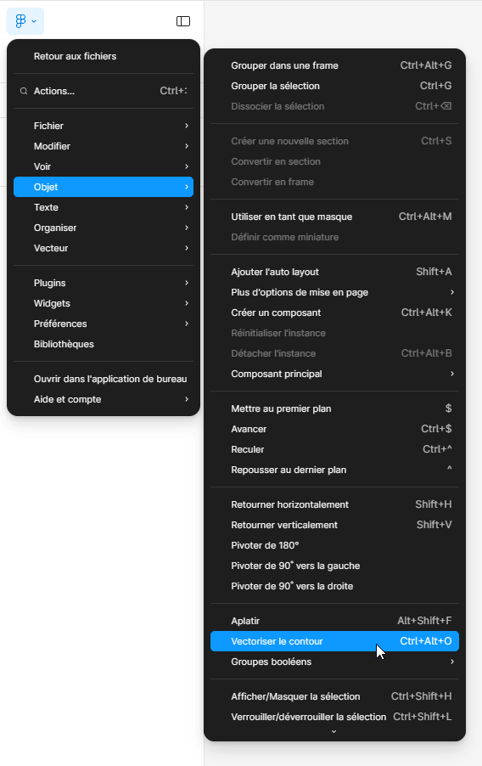482x766 pixels.
Task: Open the Widgets submenu
Action: [x=104, y=303]
